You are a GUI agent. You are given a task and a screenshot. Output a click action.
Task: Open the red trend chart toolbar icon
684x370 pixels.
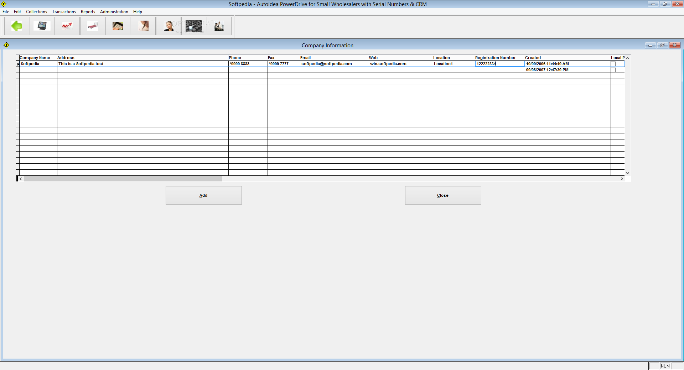coord(67,26)
